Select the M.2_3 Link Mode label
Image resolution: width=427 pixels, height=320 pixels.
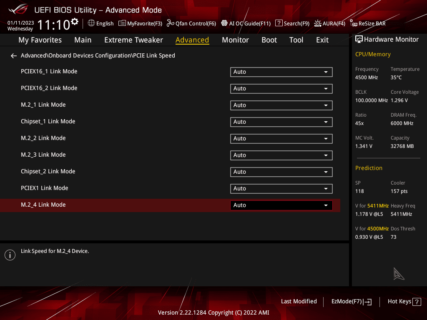click(x=43, y=155)
